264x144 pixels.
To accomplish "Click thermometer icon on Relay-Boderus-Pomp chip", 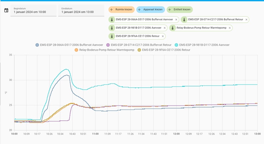I will coord(173,28).
